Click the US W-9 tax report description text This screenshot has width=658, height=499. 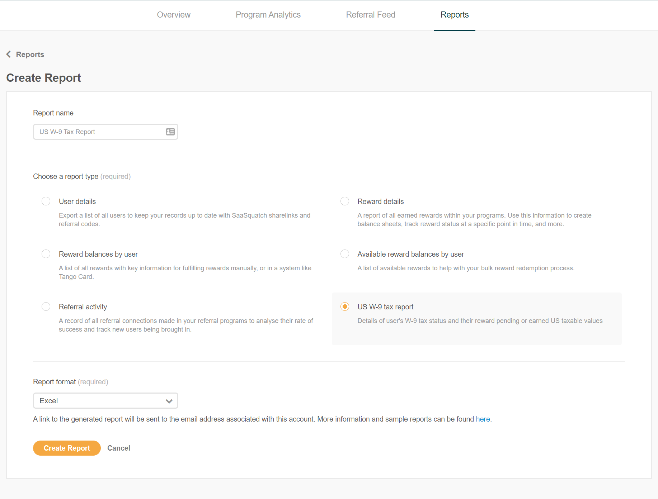point(480,321)
